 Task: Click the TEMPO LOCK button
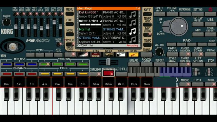147,25
